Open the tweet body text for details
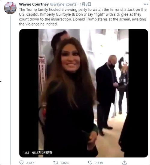 (83, 17)
